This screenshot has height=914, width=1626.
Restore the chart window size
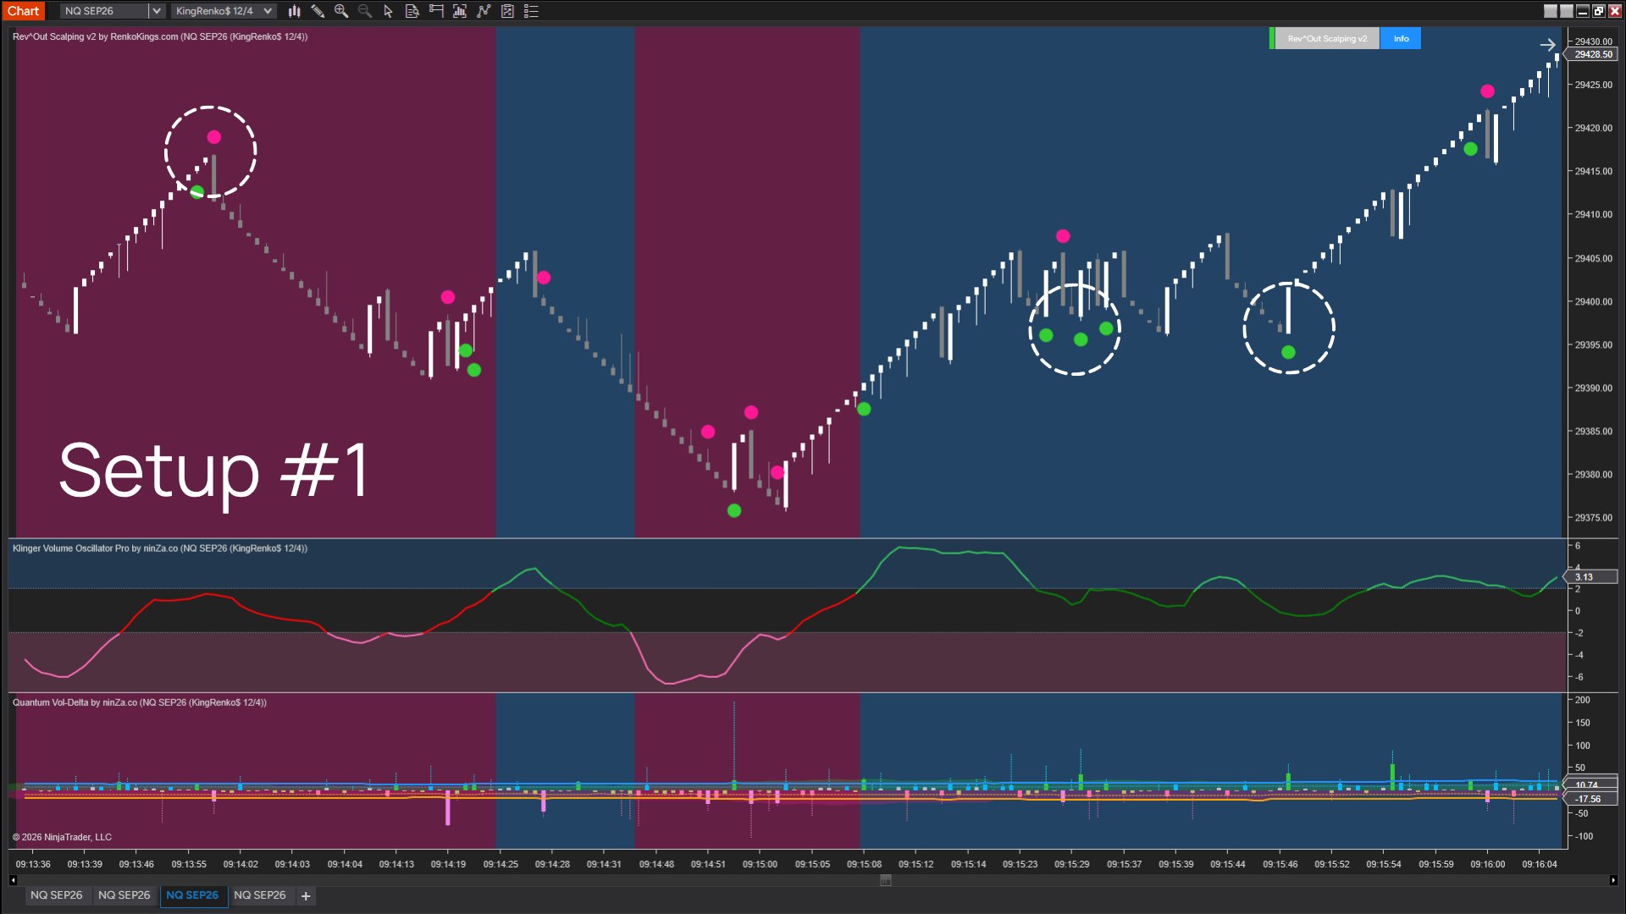pos(1598,11)
